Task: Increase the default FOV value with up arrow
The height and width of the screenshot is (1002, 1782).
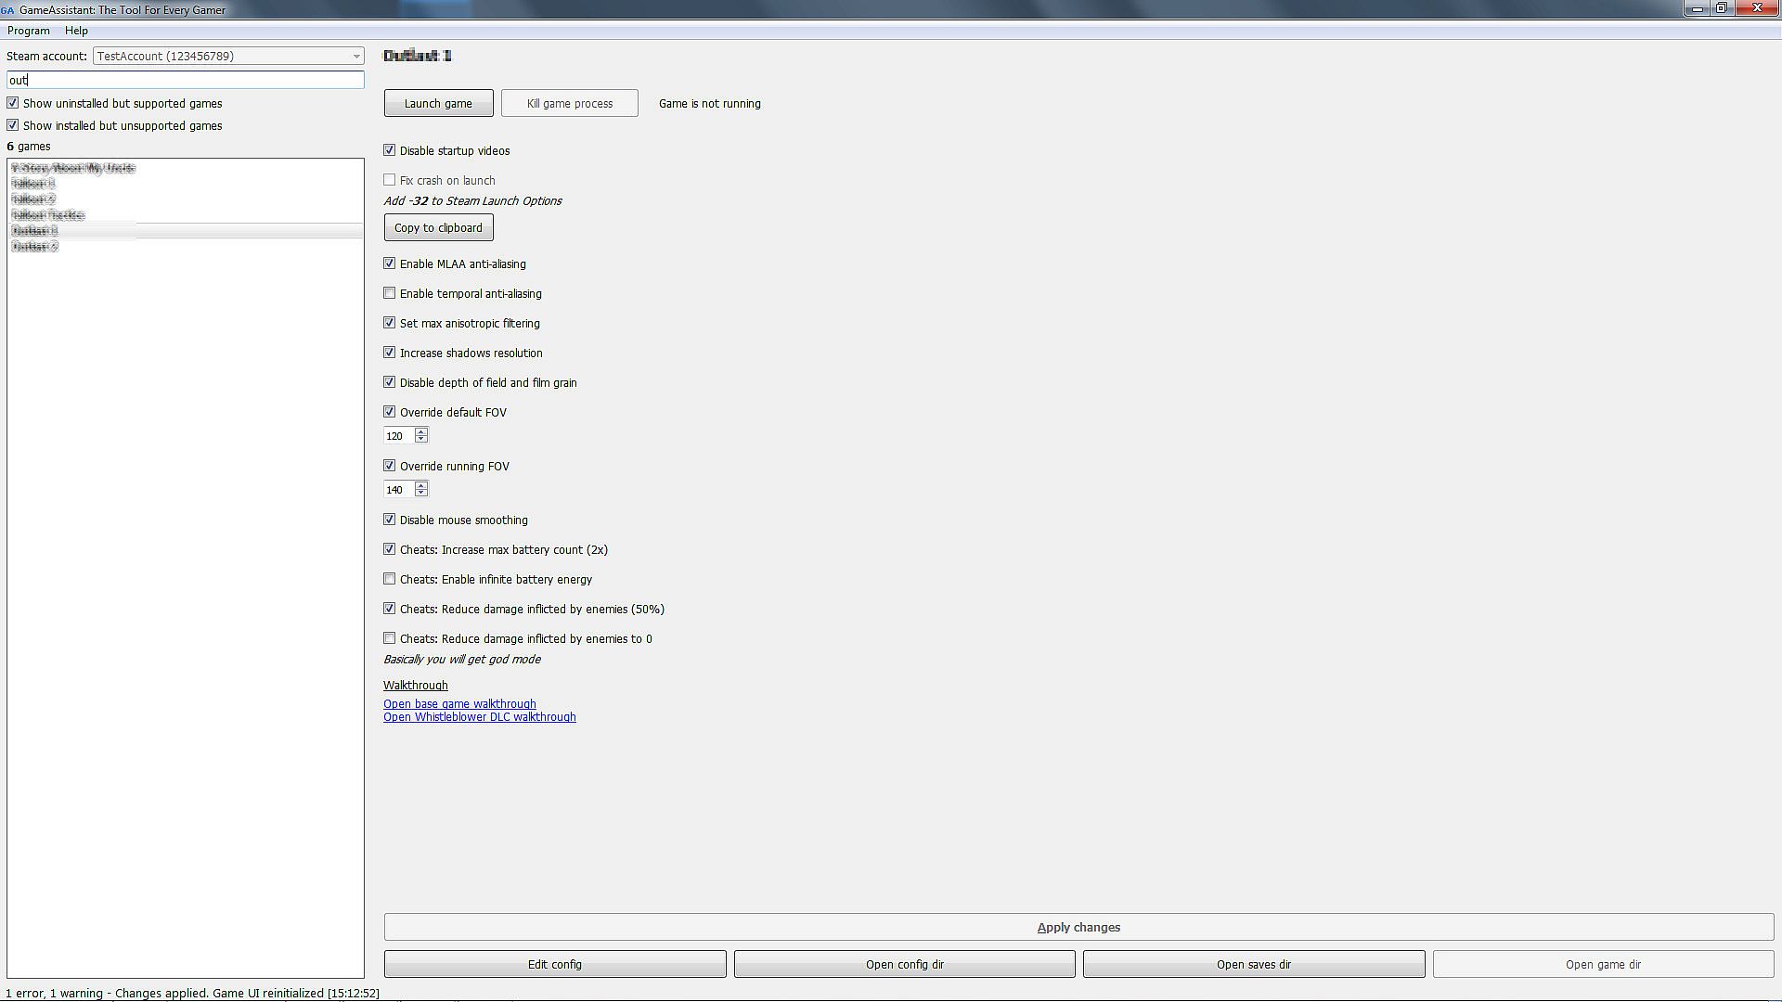Action: pos(421,431)
